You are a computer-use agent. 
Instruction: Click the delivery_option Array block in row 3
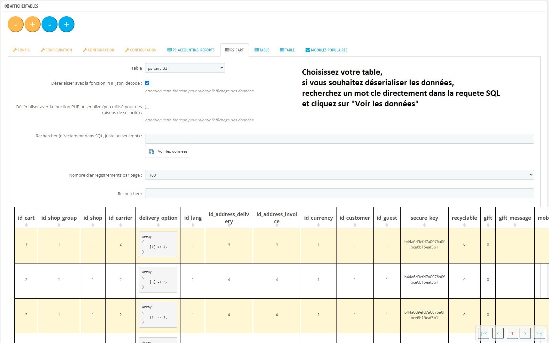[x=158, y=315]
